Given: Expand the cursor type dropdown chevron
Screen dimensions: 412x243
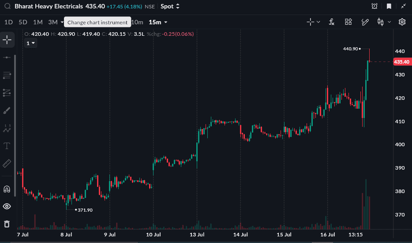Looking at the screenshot, I should [318, 22].
